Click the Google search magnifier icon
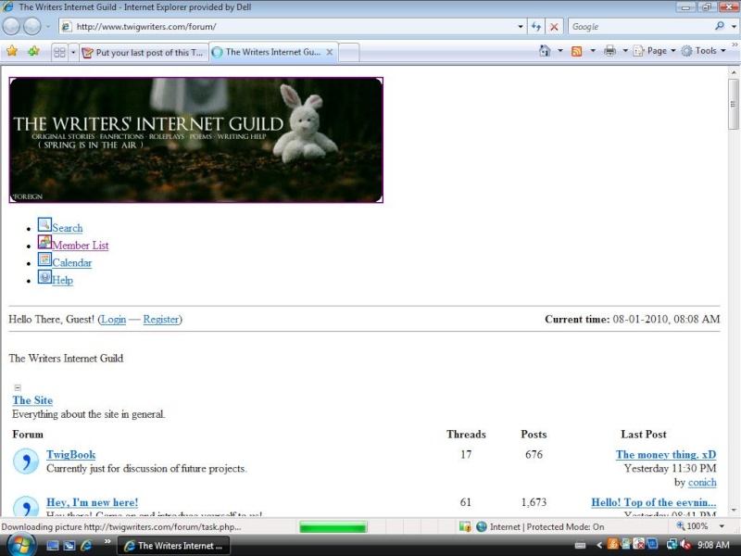 720,27
